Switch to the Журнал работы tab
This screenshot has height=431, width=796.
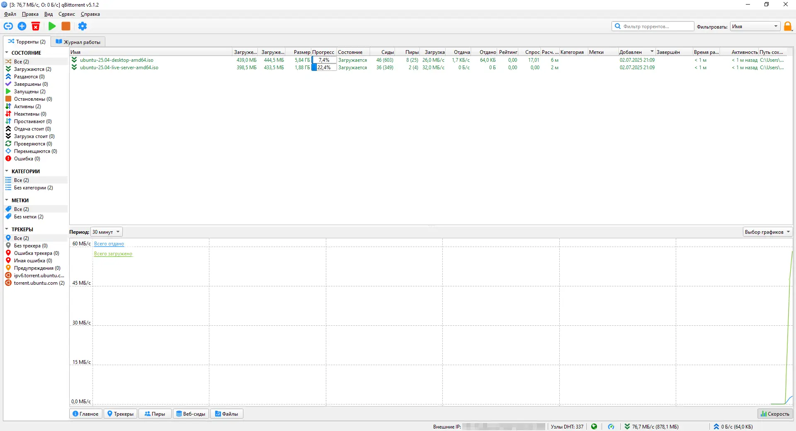tap(78, 42)
